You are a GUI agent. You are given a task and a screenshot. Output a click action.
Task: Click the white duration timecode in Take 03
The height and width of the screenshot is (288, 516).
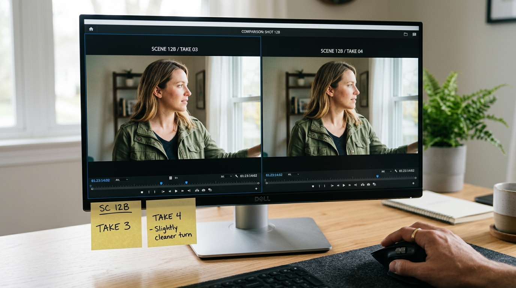click(x=249, y=176)
